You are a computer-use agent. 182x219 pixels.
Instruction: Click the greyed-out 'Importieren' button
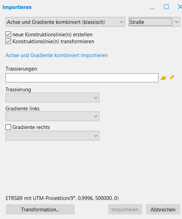tap(125, 209)
